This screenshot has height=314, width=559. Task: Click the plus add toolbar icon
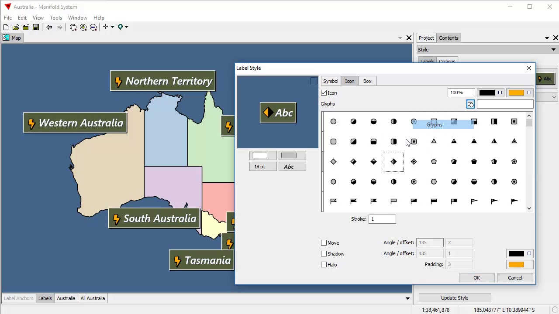pyautogui.click(x=105, y=27)
